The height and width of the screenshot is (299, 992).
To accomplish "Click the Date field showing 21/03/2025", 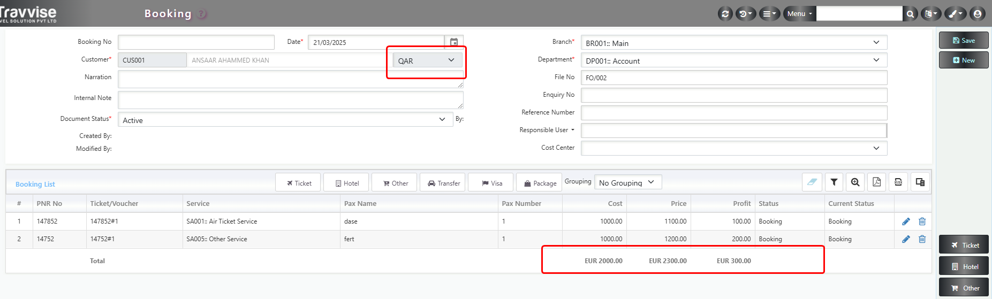I will tap(376, 42).
